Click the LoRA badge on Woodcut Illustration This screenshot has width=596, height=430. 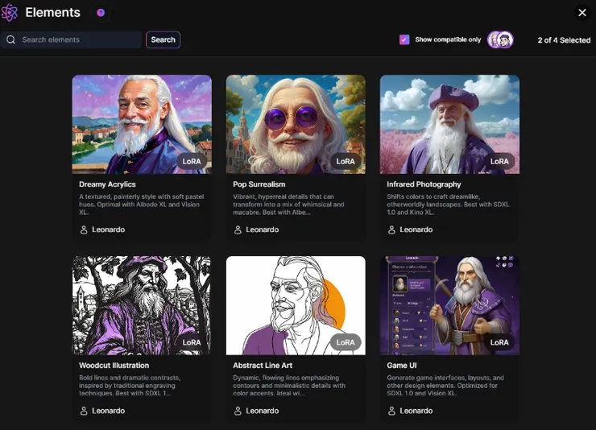192,342
